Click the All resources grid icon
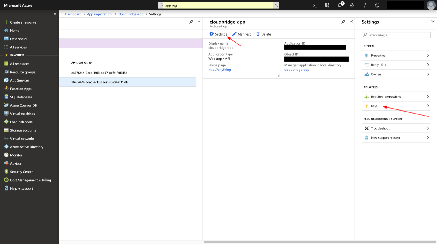The image size is (437, 244). click(x=6, y=63)
